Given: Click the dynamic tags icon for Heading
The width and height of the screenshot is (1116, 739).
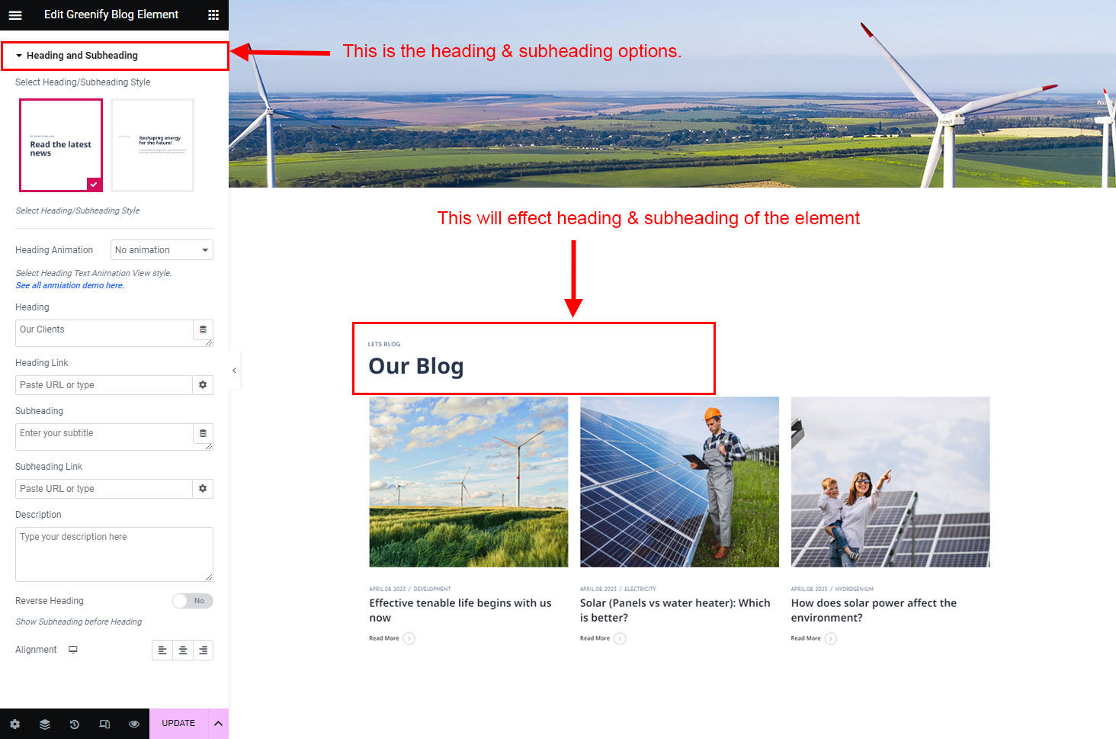Looking at the screenshot, I should click(x=203, y=330).
